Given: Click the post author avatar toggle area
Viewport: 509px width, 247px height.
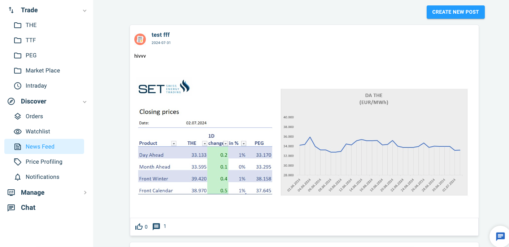Looking at the screenshot, I should tap(140, 39).
